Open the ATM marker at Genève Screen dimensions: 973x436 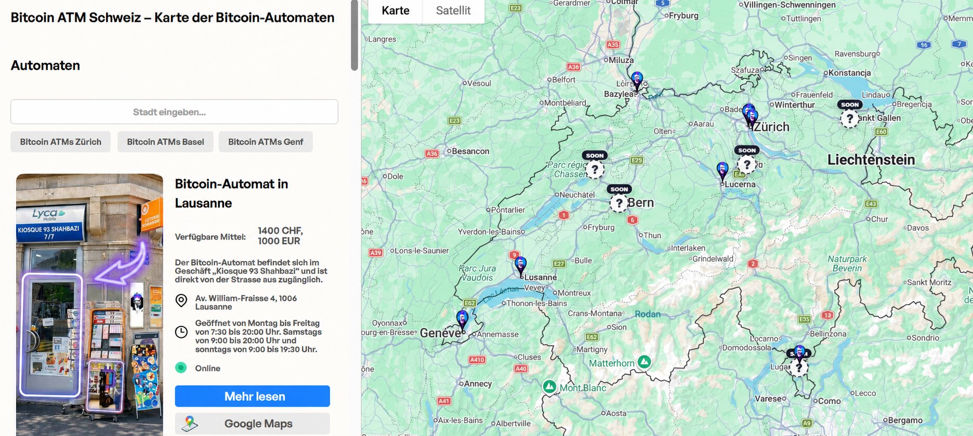(462, 320)
